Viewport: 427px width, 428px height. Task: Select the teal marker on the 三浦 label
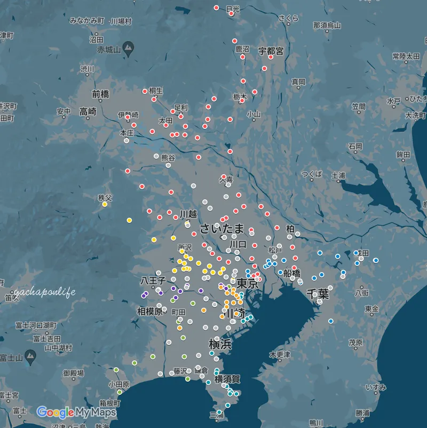point(219,412)
